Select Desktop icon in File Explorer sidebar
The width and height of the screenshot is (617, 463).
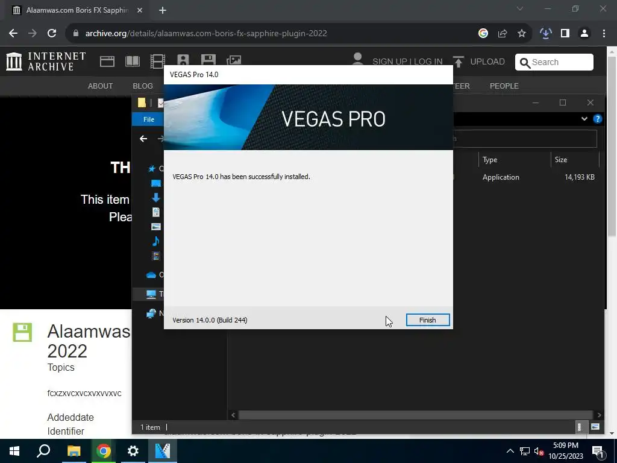point(156,183)
